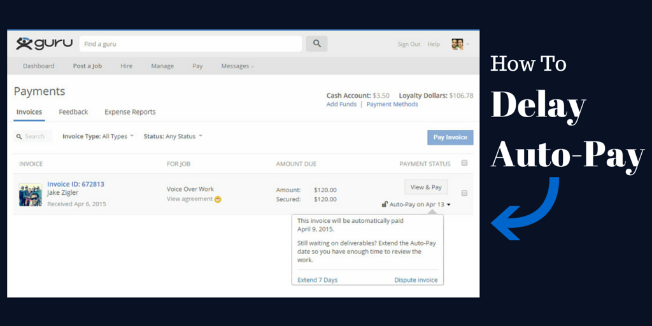
Task: Open the Messages dropdown menu
Action: tap(237, 66)
